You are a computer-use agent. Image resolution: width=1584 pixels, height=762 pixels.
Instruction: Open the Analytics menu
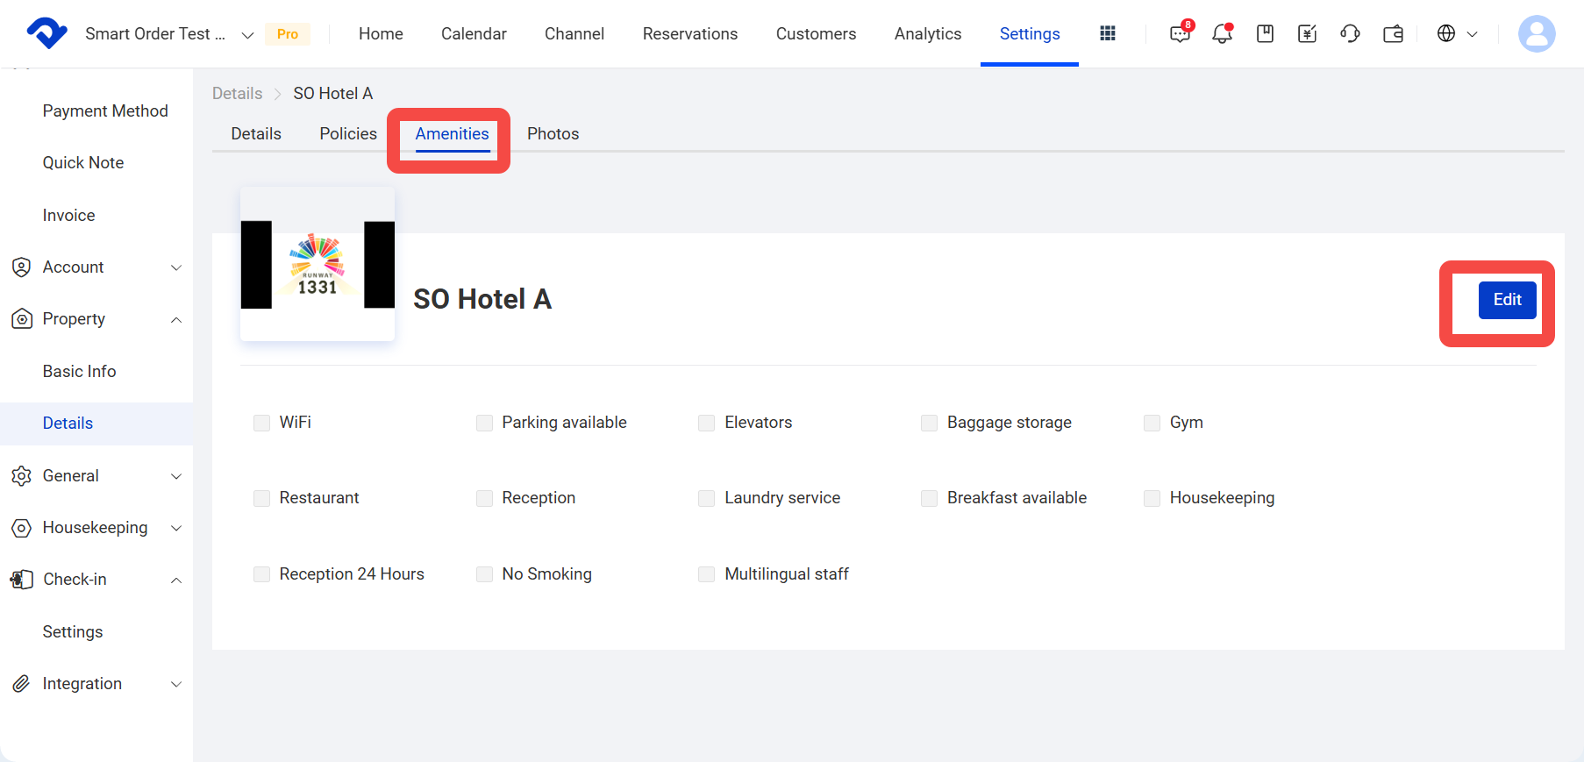[x=928, y=33]
